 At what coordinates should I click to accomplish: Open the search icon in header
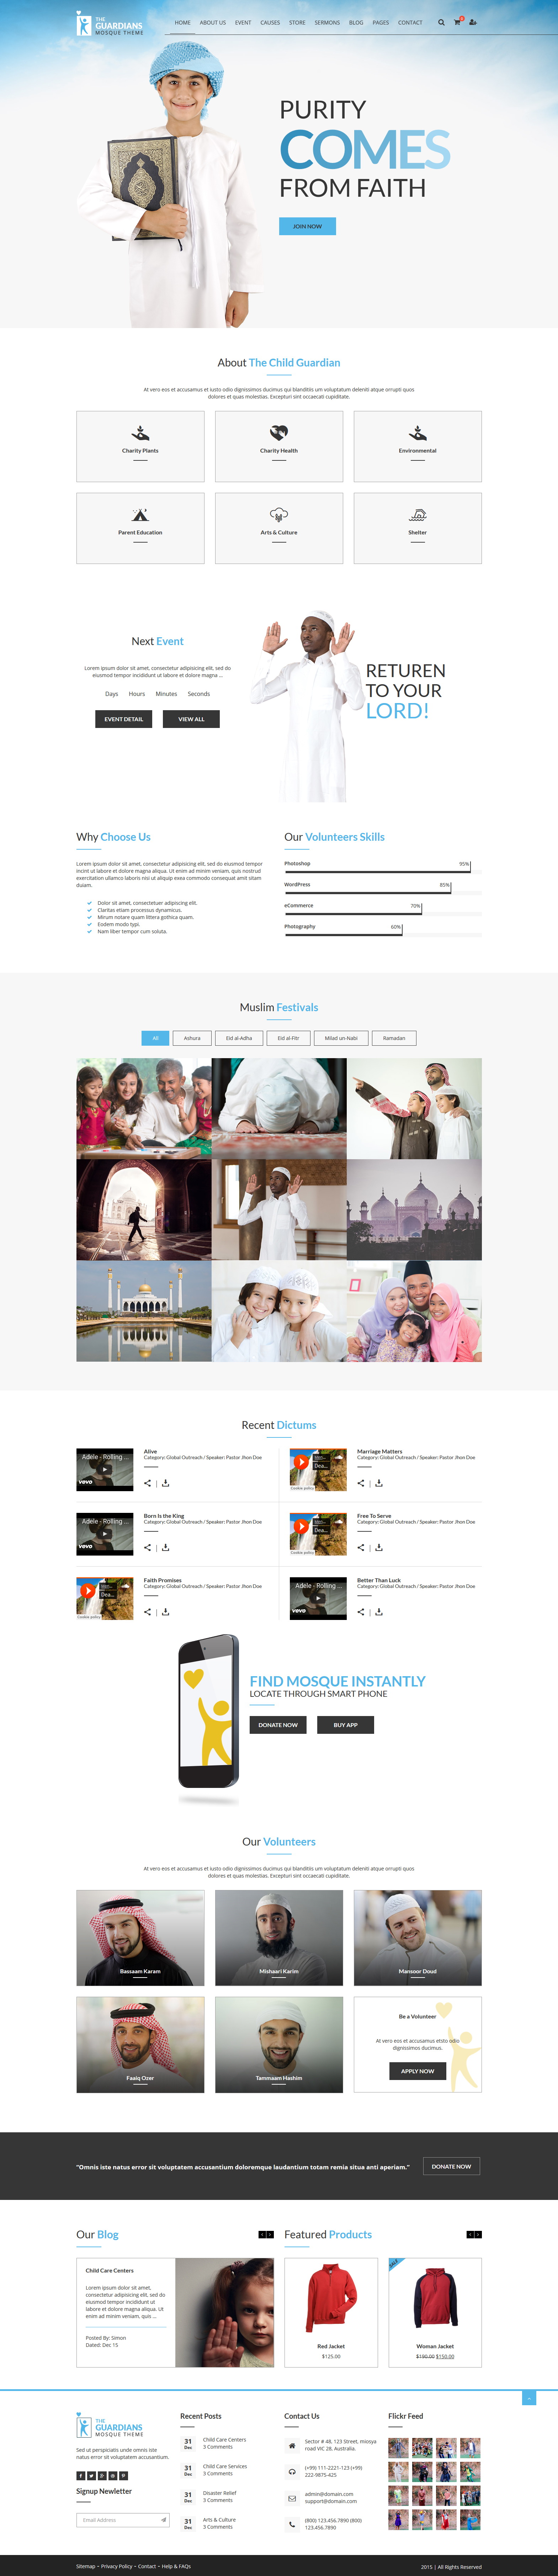tap(441, 22)
